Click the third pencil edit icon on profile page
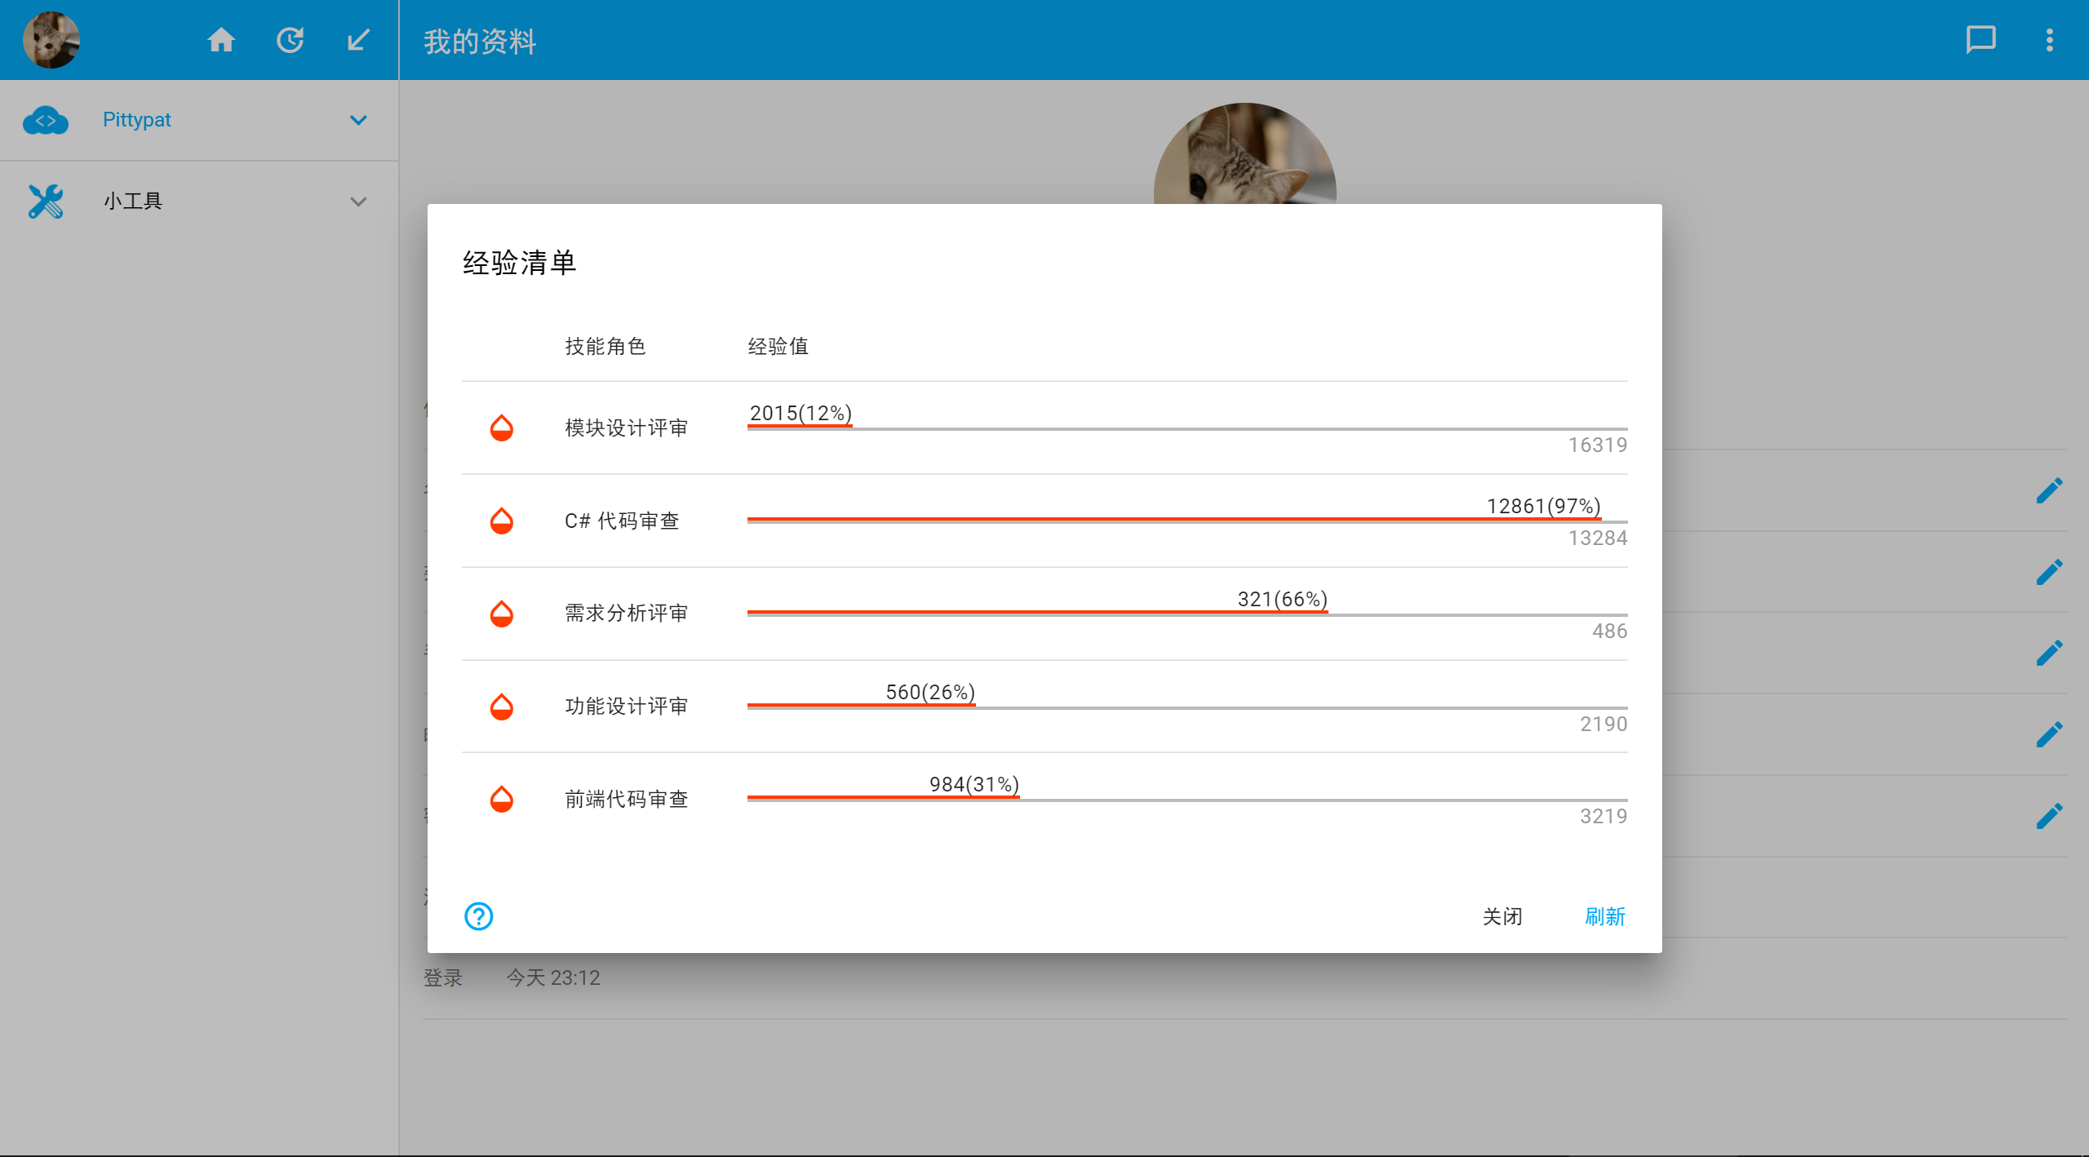 pos(2049,653)
